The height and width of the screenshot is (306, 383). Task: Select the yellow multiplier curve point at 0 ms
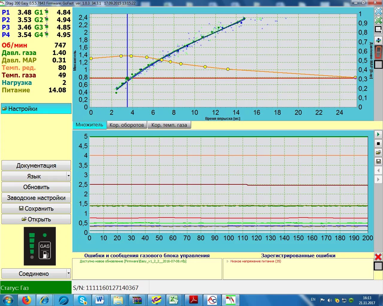coord(91,58)
